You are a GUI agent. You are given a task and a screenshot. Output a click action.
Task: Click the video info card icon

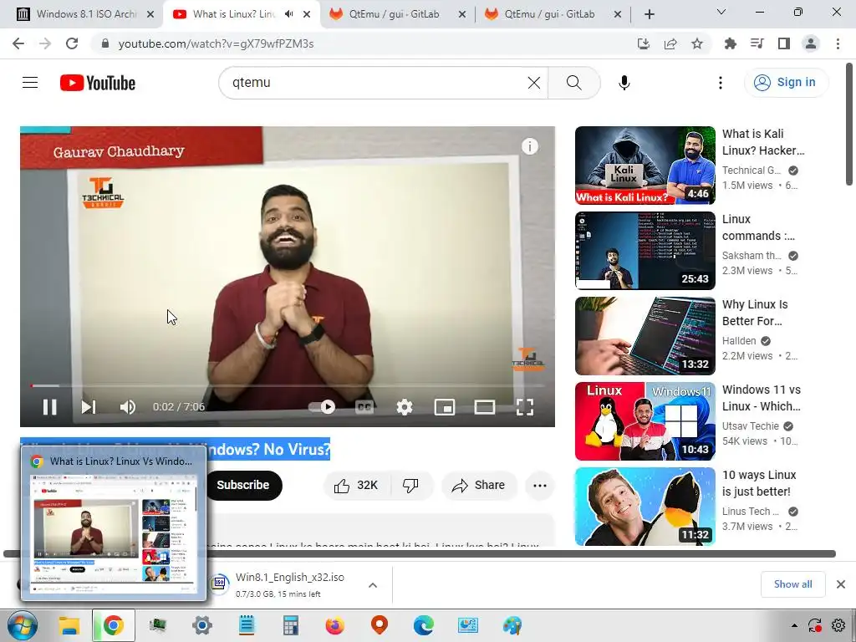pos(529,146)
